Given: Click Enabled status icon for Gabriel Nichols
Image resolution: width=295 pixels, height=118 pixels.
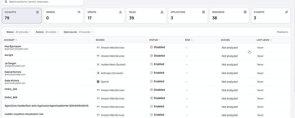Looking at the screenshot, I should click(151, 73).
